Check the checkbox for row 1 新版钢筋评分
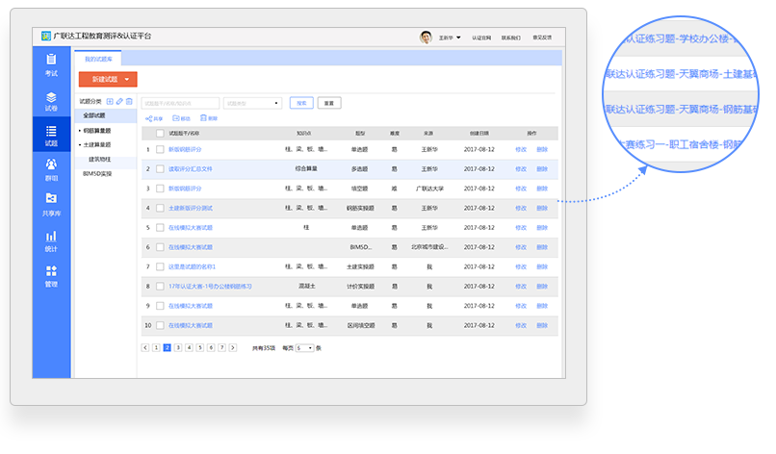The image size is (776, 454). tap(160, 150)
